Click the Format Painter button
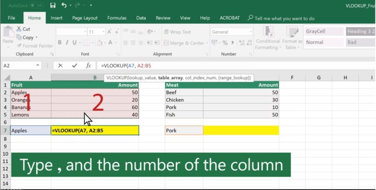This screenshot has width=376, height=190. click(x=35, y=46)
